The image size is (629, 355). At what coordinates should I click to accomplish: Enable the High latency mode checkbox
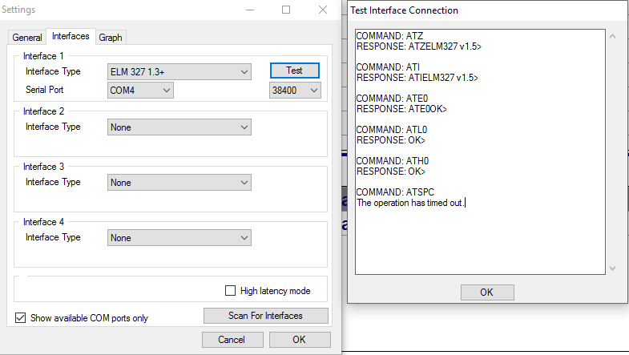(231, 291)
